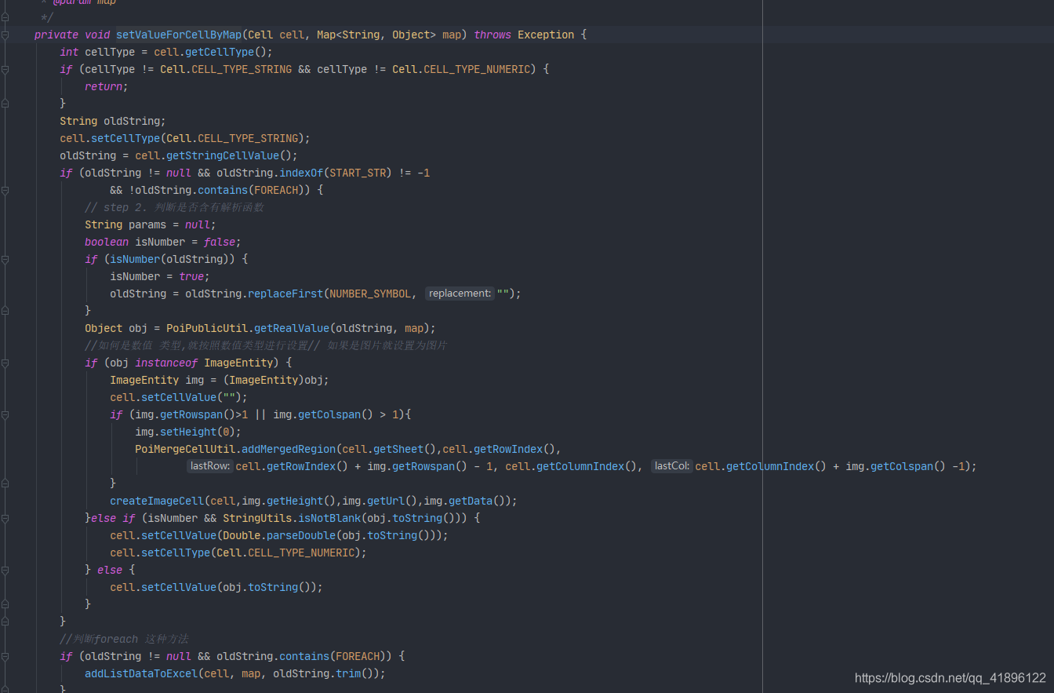Click the '// step 2.' comment line

[174, 207]
